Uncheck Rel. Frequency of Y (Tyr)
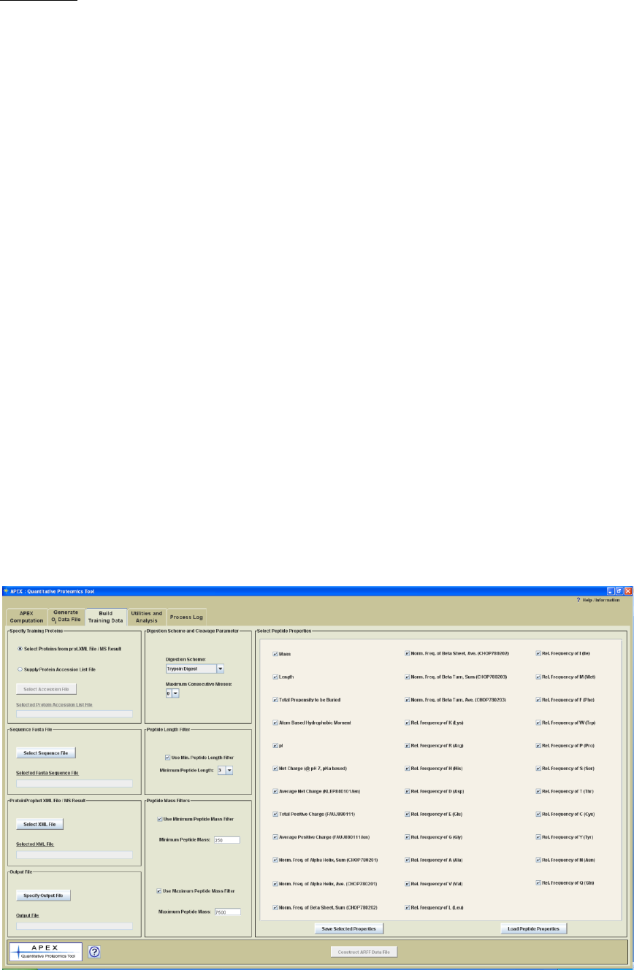Viewport: 634px width, 970px height. (538, 836)
